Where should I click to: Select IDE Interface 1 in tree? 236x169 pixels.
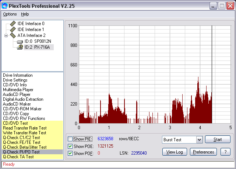point(31,30)
